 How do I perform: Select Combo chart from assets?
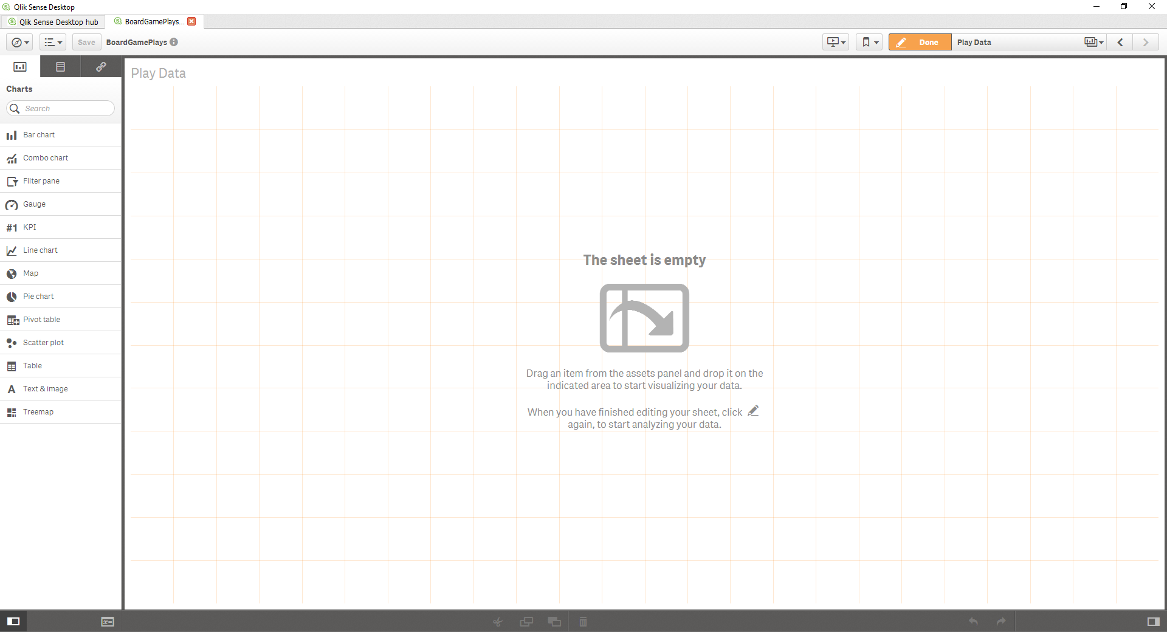pos(61,158)
